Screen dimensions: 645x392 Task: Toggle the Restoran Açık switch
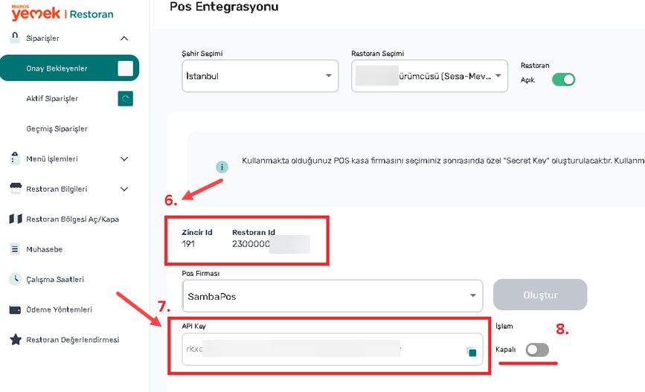tap(563, 80)
